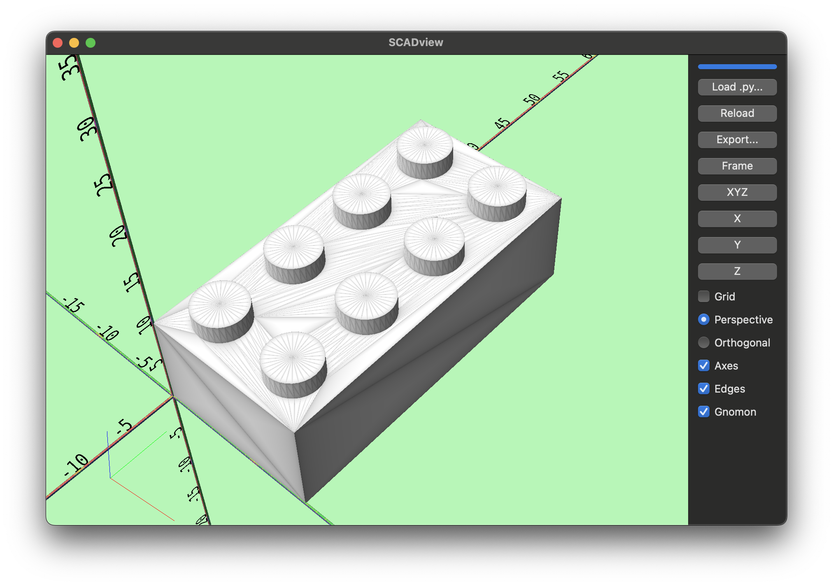Turn off the Gnomon indicator
Viewport: 833px width, 586px height.
tap(703, 412)
